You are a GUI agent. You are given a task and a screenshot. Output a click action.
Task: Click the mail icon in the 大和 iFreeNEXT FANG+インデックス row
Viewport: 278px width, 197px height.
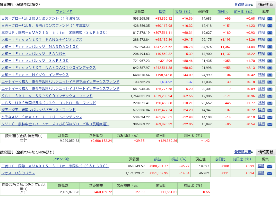[270, 40]
